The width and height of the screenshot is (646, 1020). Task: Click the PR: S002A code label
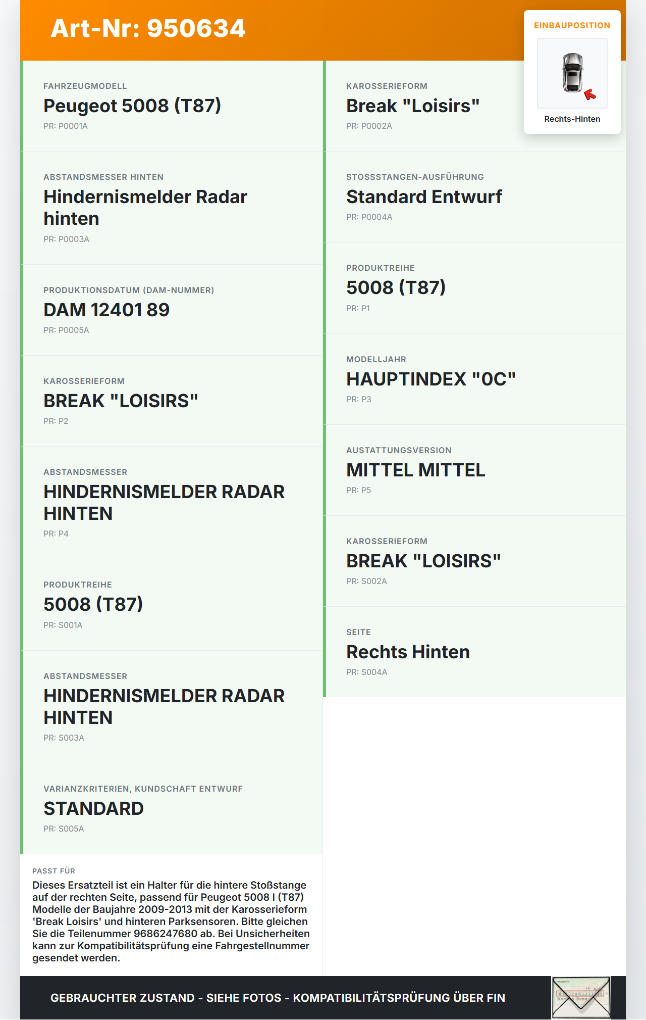click(366, 581)
